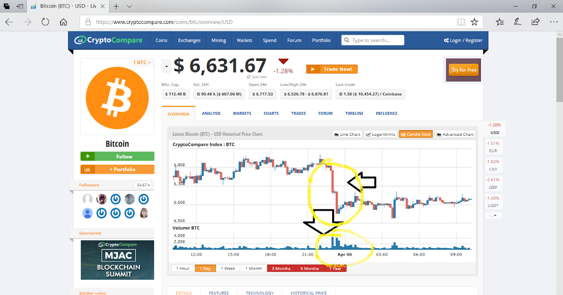Open the web notes pen icon
Image resolution: width=563 pixels, height=295 pixels.
[x=517, y=22]
